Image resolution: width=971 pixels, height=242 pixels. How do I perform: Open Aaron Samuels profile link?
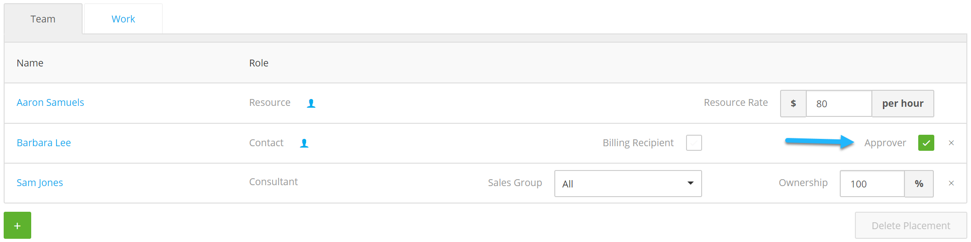[x=50, y=103]
